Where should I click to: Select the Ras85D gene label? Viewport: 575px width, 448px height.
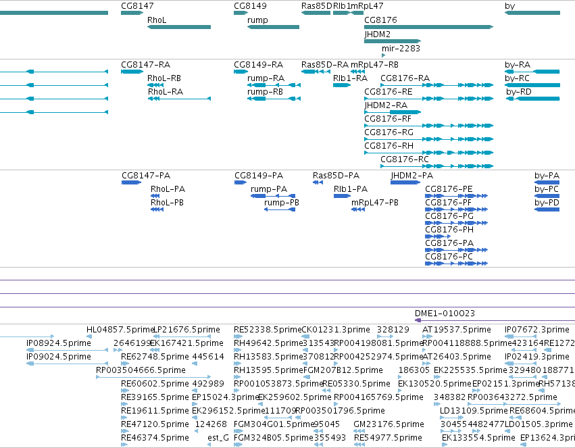tap(316, 6)
